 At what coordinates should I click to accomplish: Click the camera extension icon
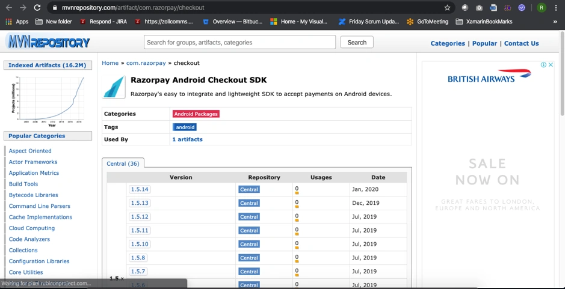(x=479, y=8)
